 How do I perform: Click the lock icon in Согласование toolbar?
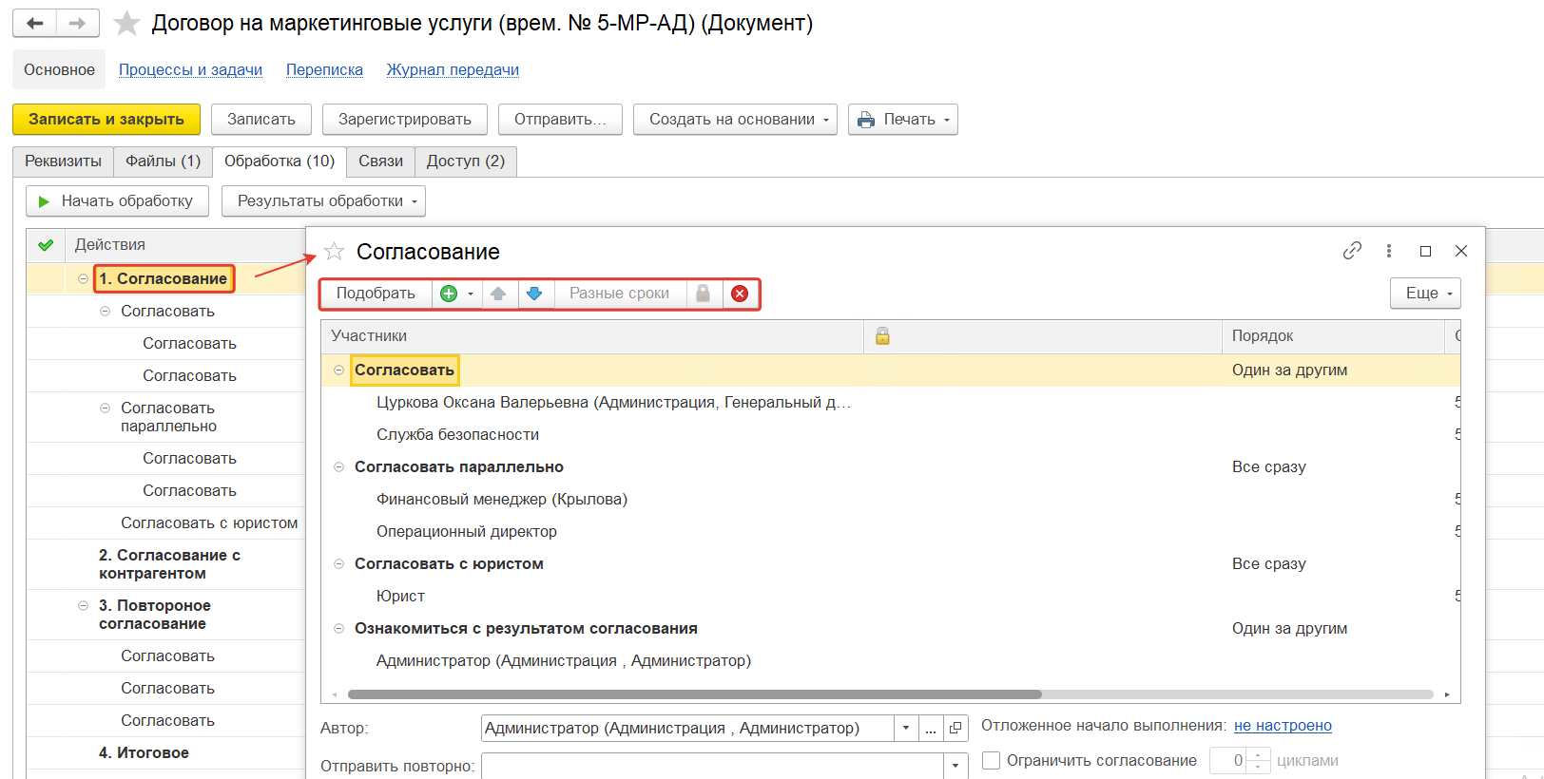tap(703, 294)
